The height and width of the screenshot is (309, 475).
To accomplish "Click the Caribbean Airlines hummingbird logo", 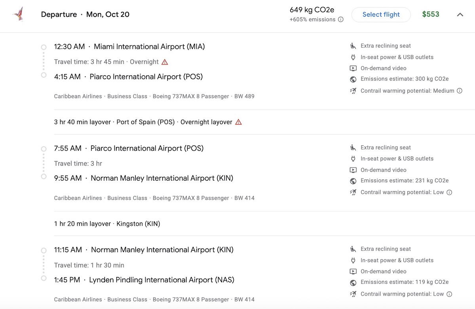I will point(18,14).
